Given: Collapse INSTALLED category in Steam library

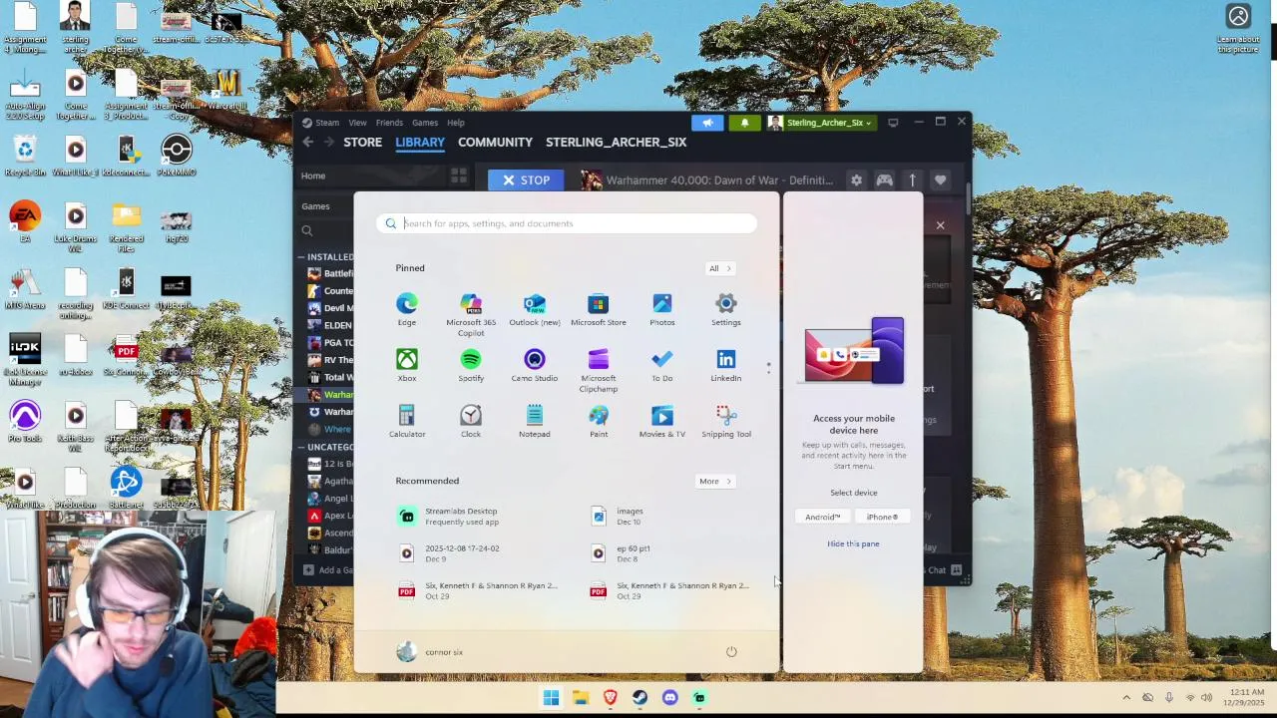Looking at the screenshot, I should click(x=301, y=257).
